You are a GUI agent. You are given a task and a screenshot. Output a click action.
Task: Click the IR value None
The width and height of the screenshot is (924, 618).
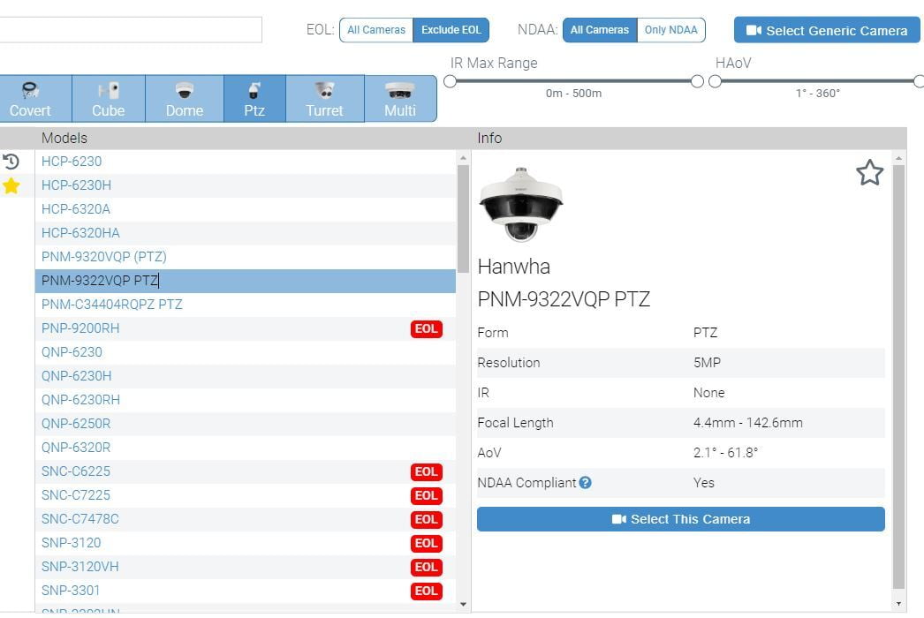click(709, 392)
